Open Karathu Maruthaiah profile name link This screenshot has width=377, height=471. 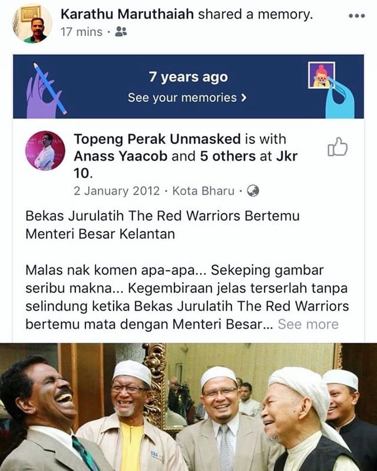[x=127, y=14]
